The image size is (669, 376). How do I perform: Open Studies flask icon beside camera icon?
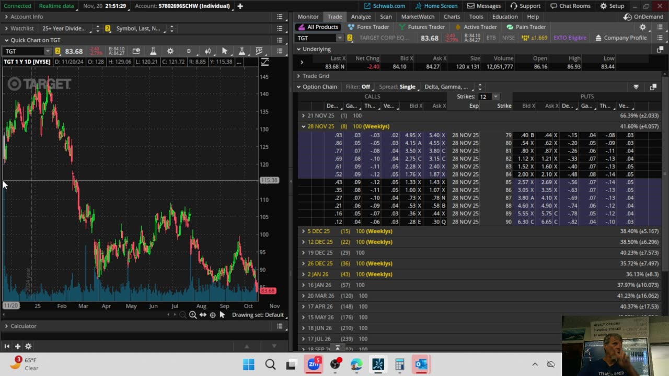pos(153,51)
